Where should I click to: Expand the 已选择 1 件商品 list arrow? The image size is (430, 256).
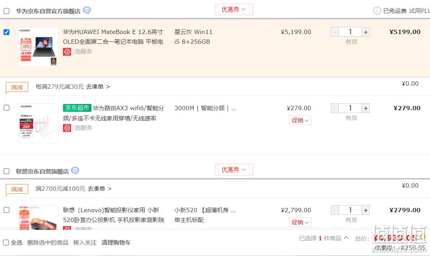point(346,238)
